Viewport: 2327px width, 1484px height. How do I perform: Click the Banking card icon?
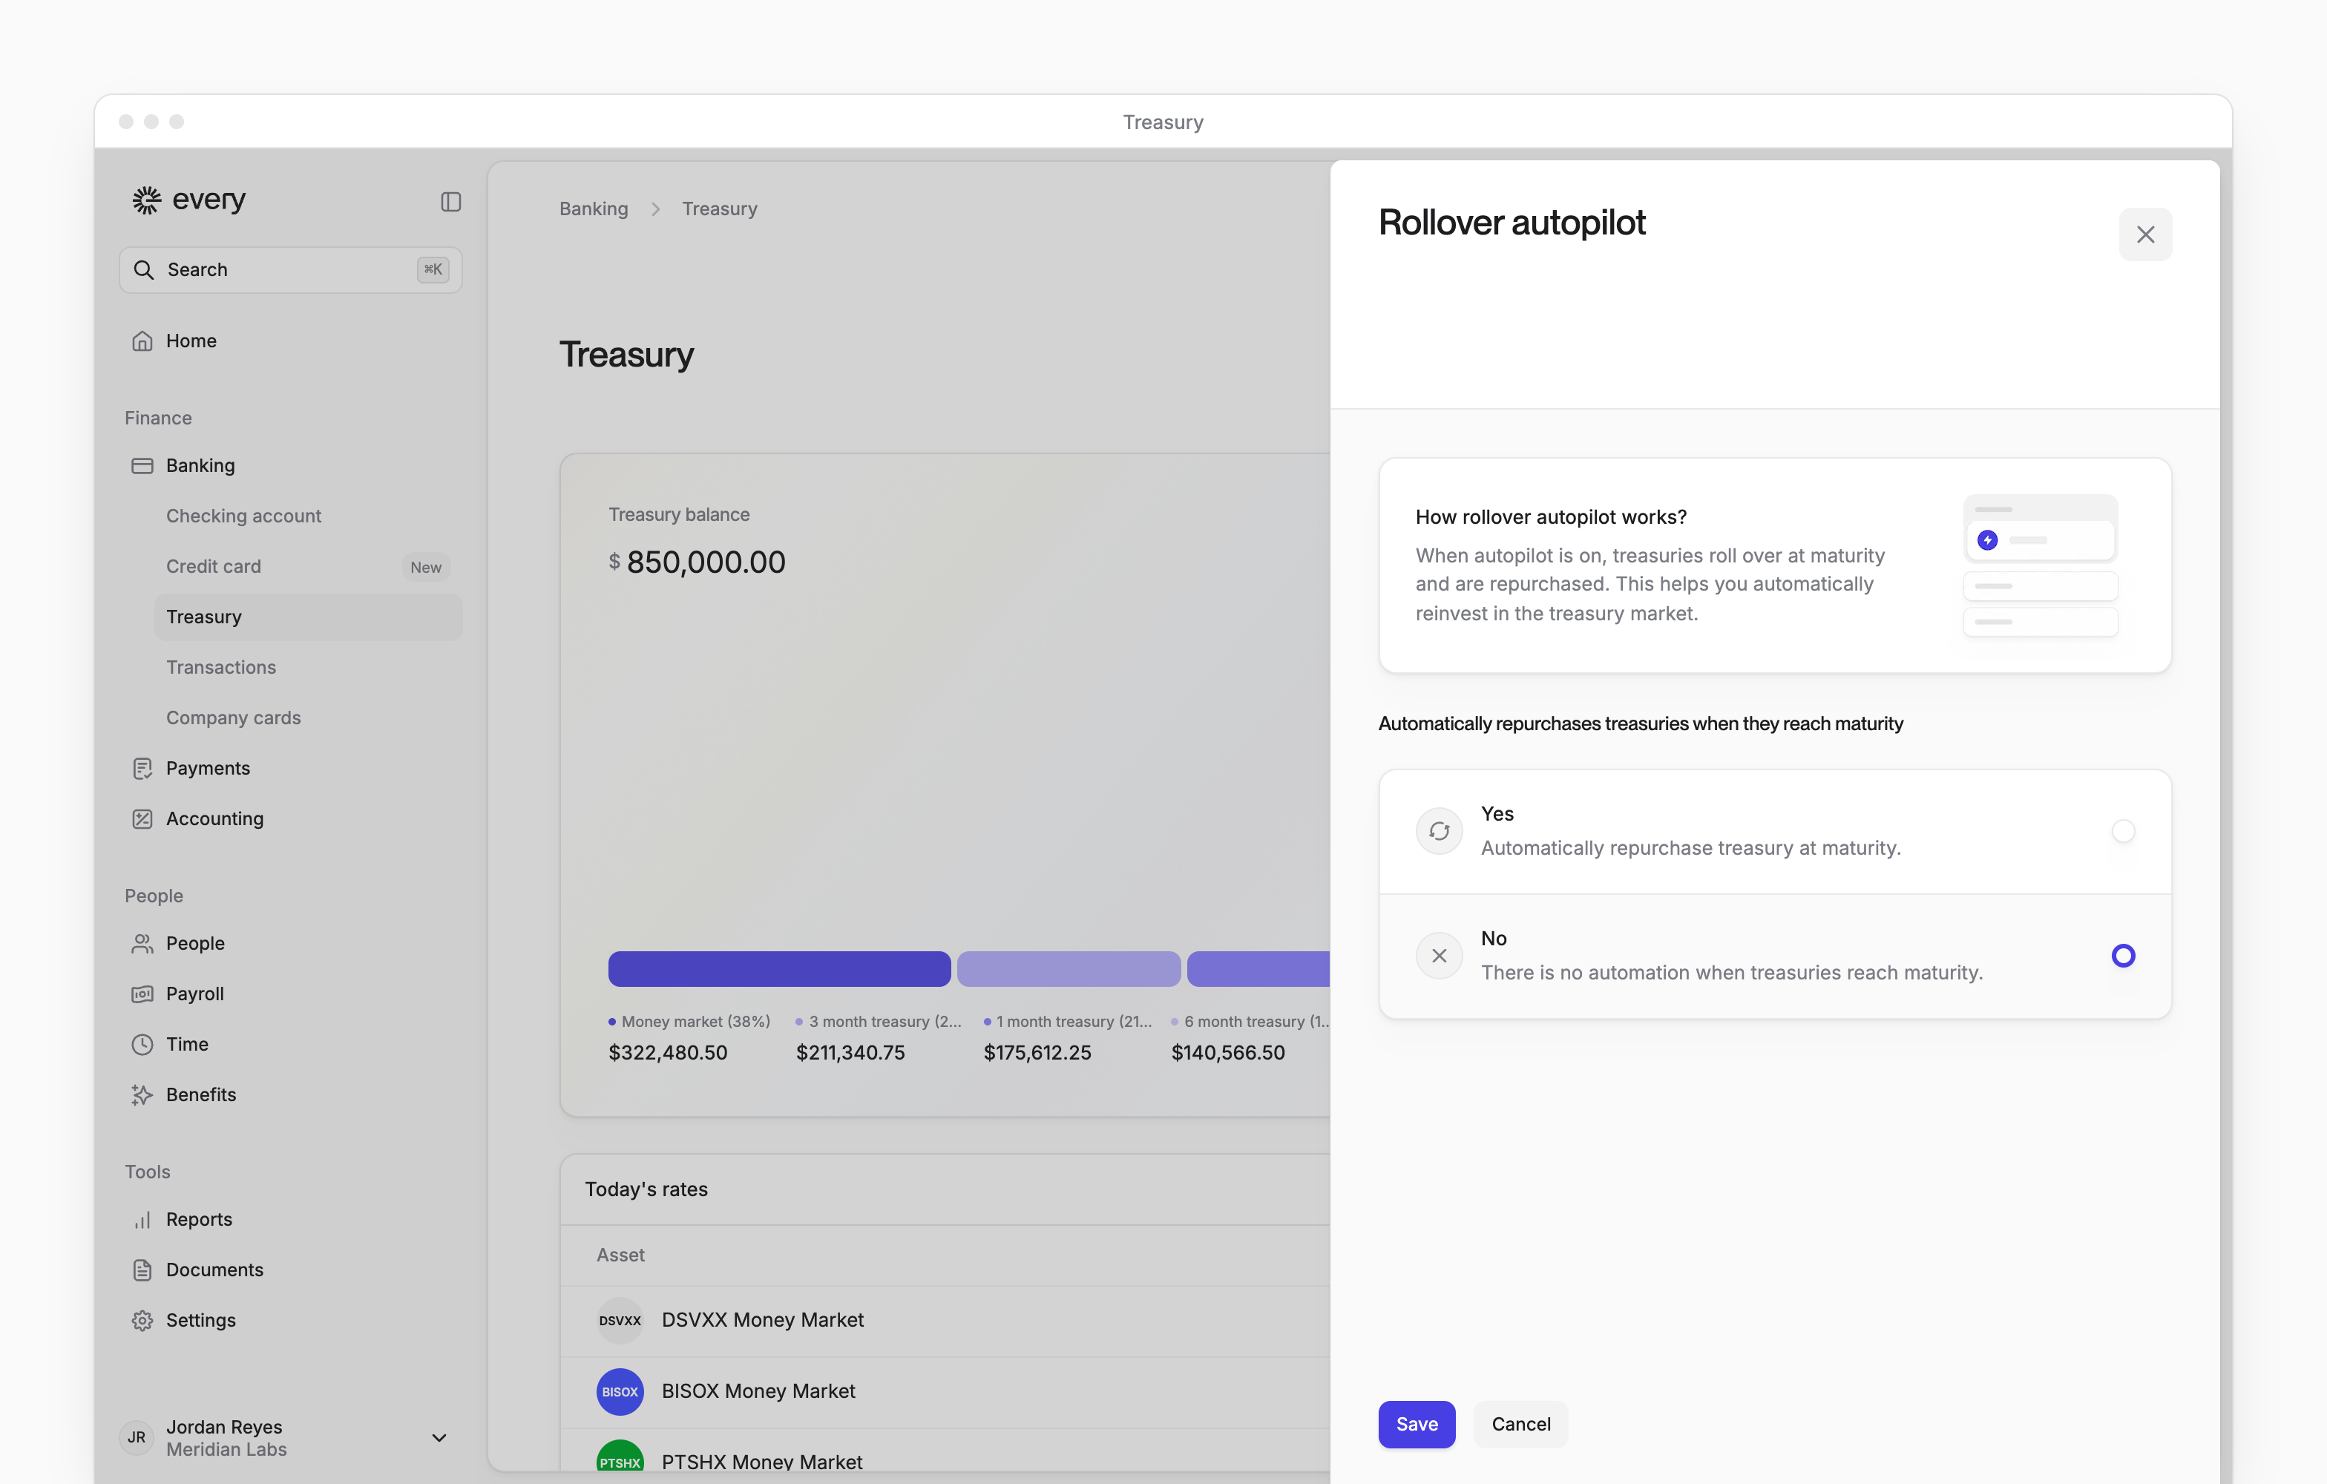142,466
